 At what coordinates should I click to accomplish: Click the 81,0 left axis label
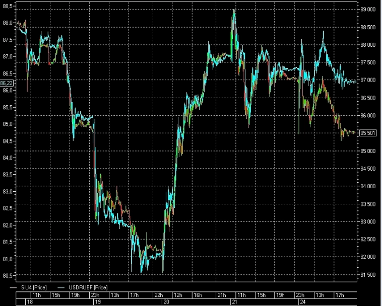coord(8,259)
